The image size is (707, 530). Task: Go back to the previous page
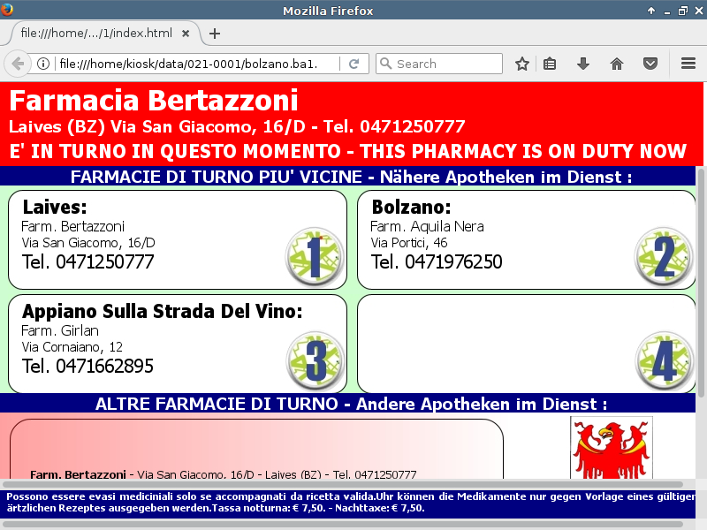pos(17,64)
